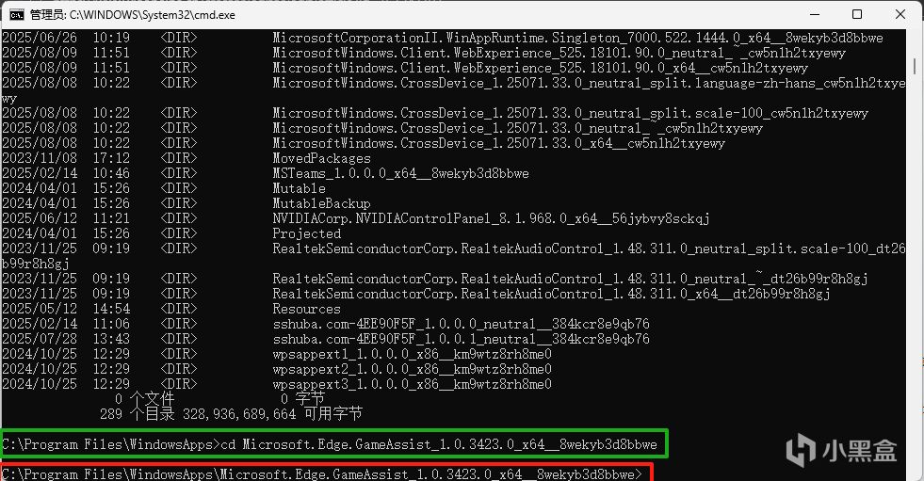Click the final GameAssist prompt line
The height and width of the screenshot is (481, 924).
(322, 473)
